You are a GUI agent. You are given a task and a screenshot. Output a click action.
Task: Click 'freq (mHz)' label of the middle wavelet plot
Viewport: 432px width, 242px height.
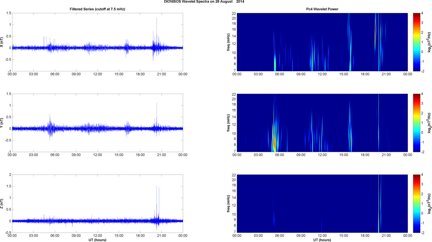point(228,123)
